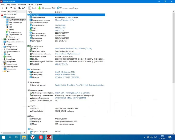This screenshot has width=175, height=140.
Task: Click the vertical scrollbar down arrow
Action: (x=174, y=133)
